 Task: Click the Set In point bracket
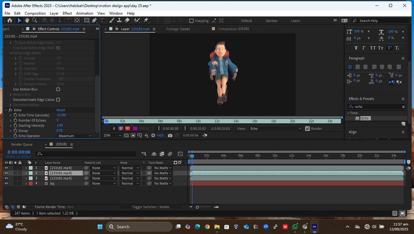coord(159,128)
